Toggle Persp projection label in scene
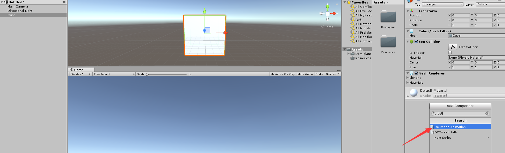Screen dimensions: 505x153 click(327, 27)
